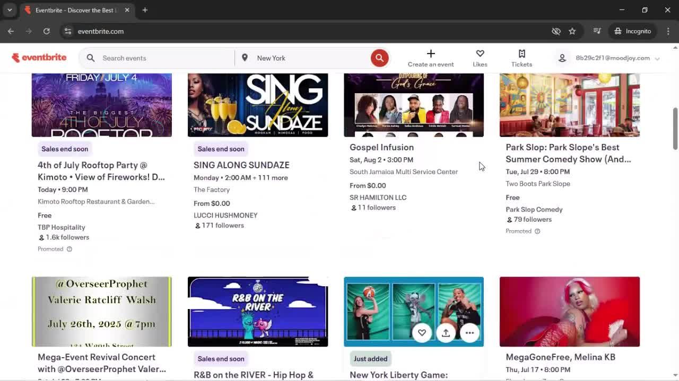Share the New York Liberty Game event

click(x=446, y=333)
